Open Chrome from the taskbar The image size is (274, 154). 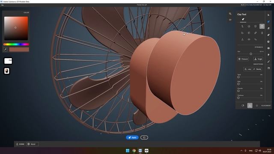[134, 151]
